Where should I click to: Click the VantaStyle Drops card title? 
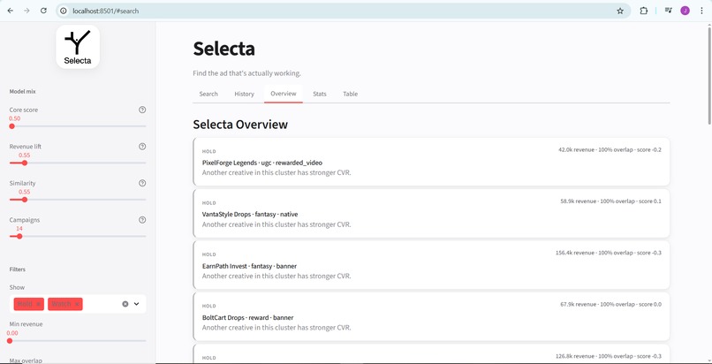coord(250,214)
